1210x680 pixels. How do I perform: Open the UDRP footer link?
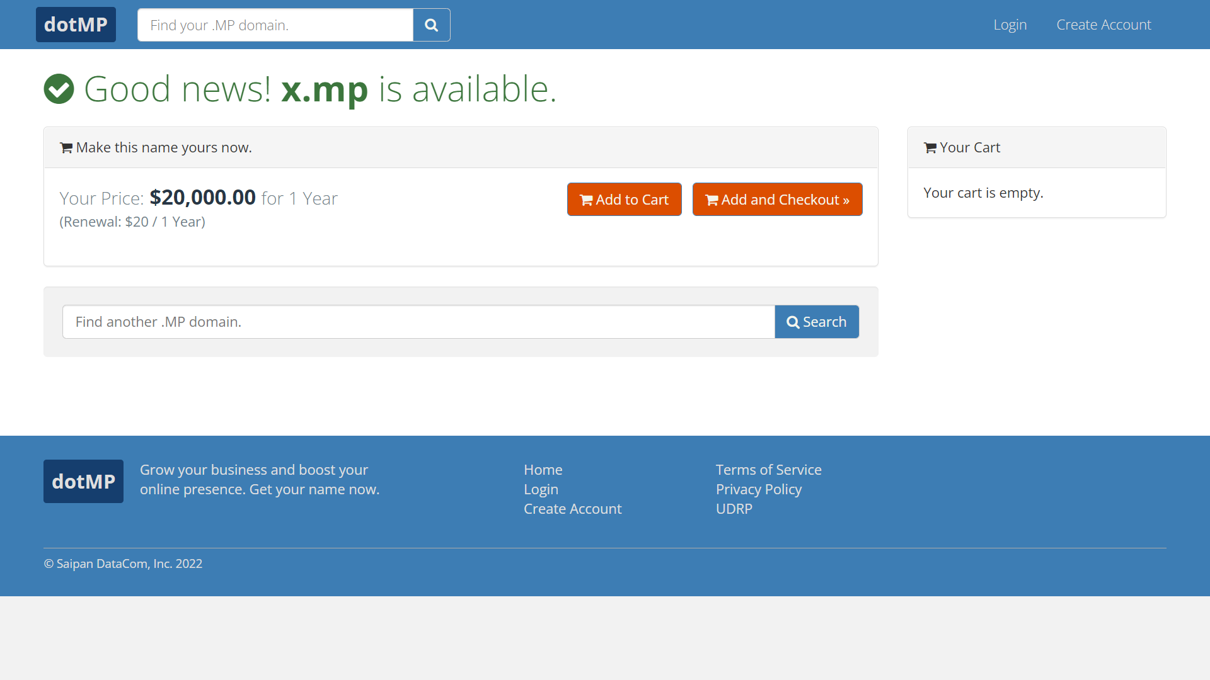click(x=734, y=509)
